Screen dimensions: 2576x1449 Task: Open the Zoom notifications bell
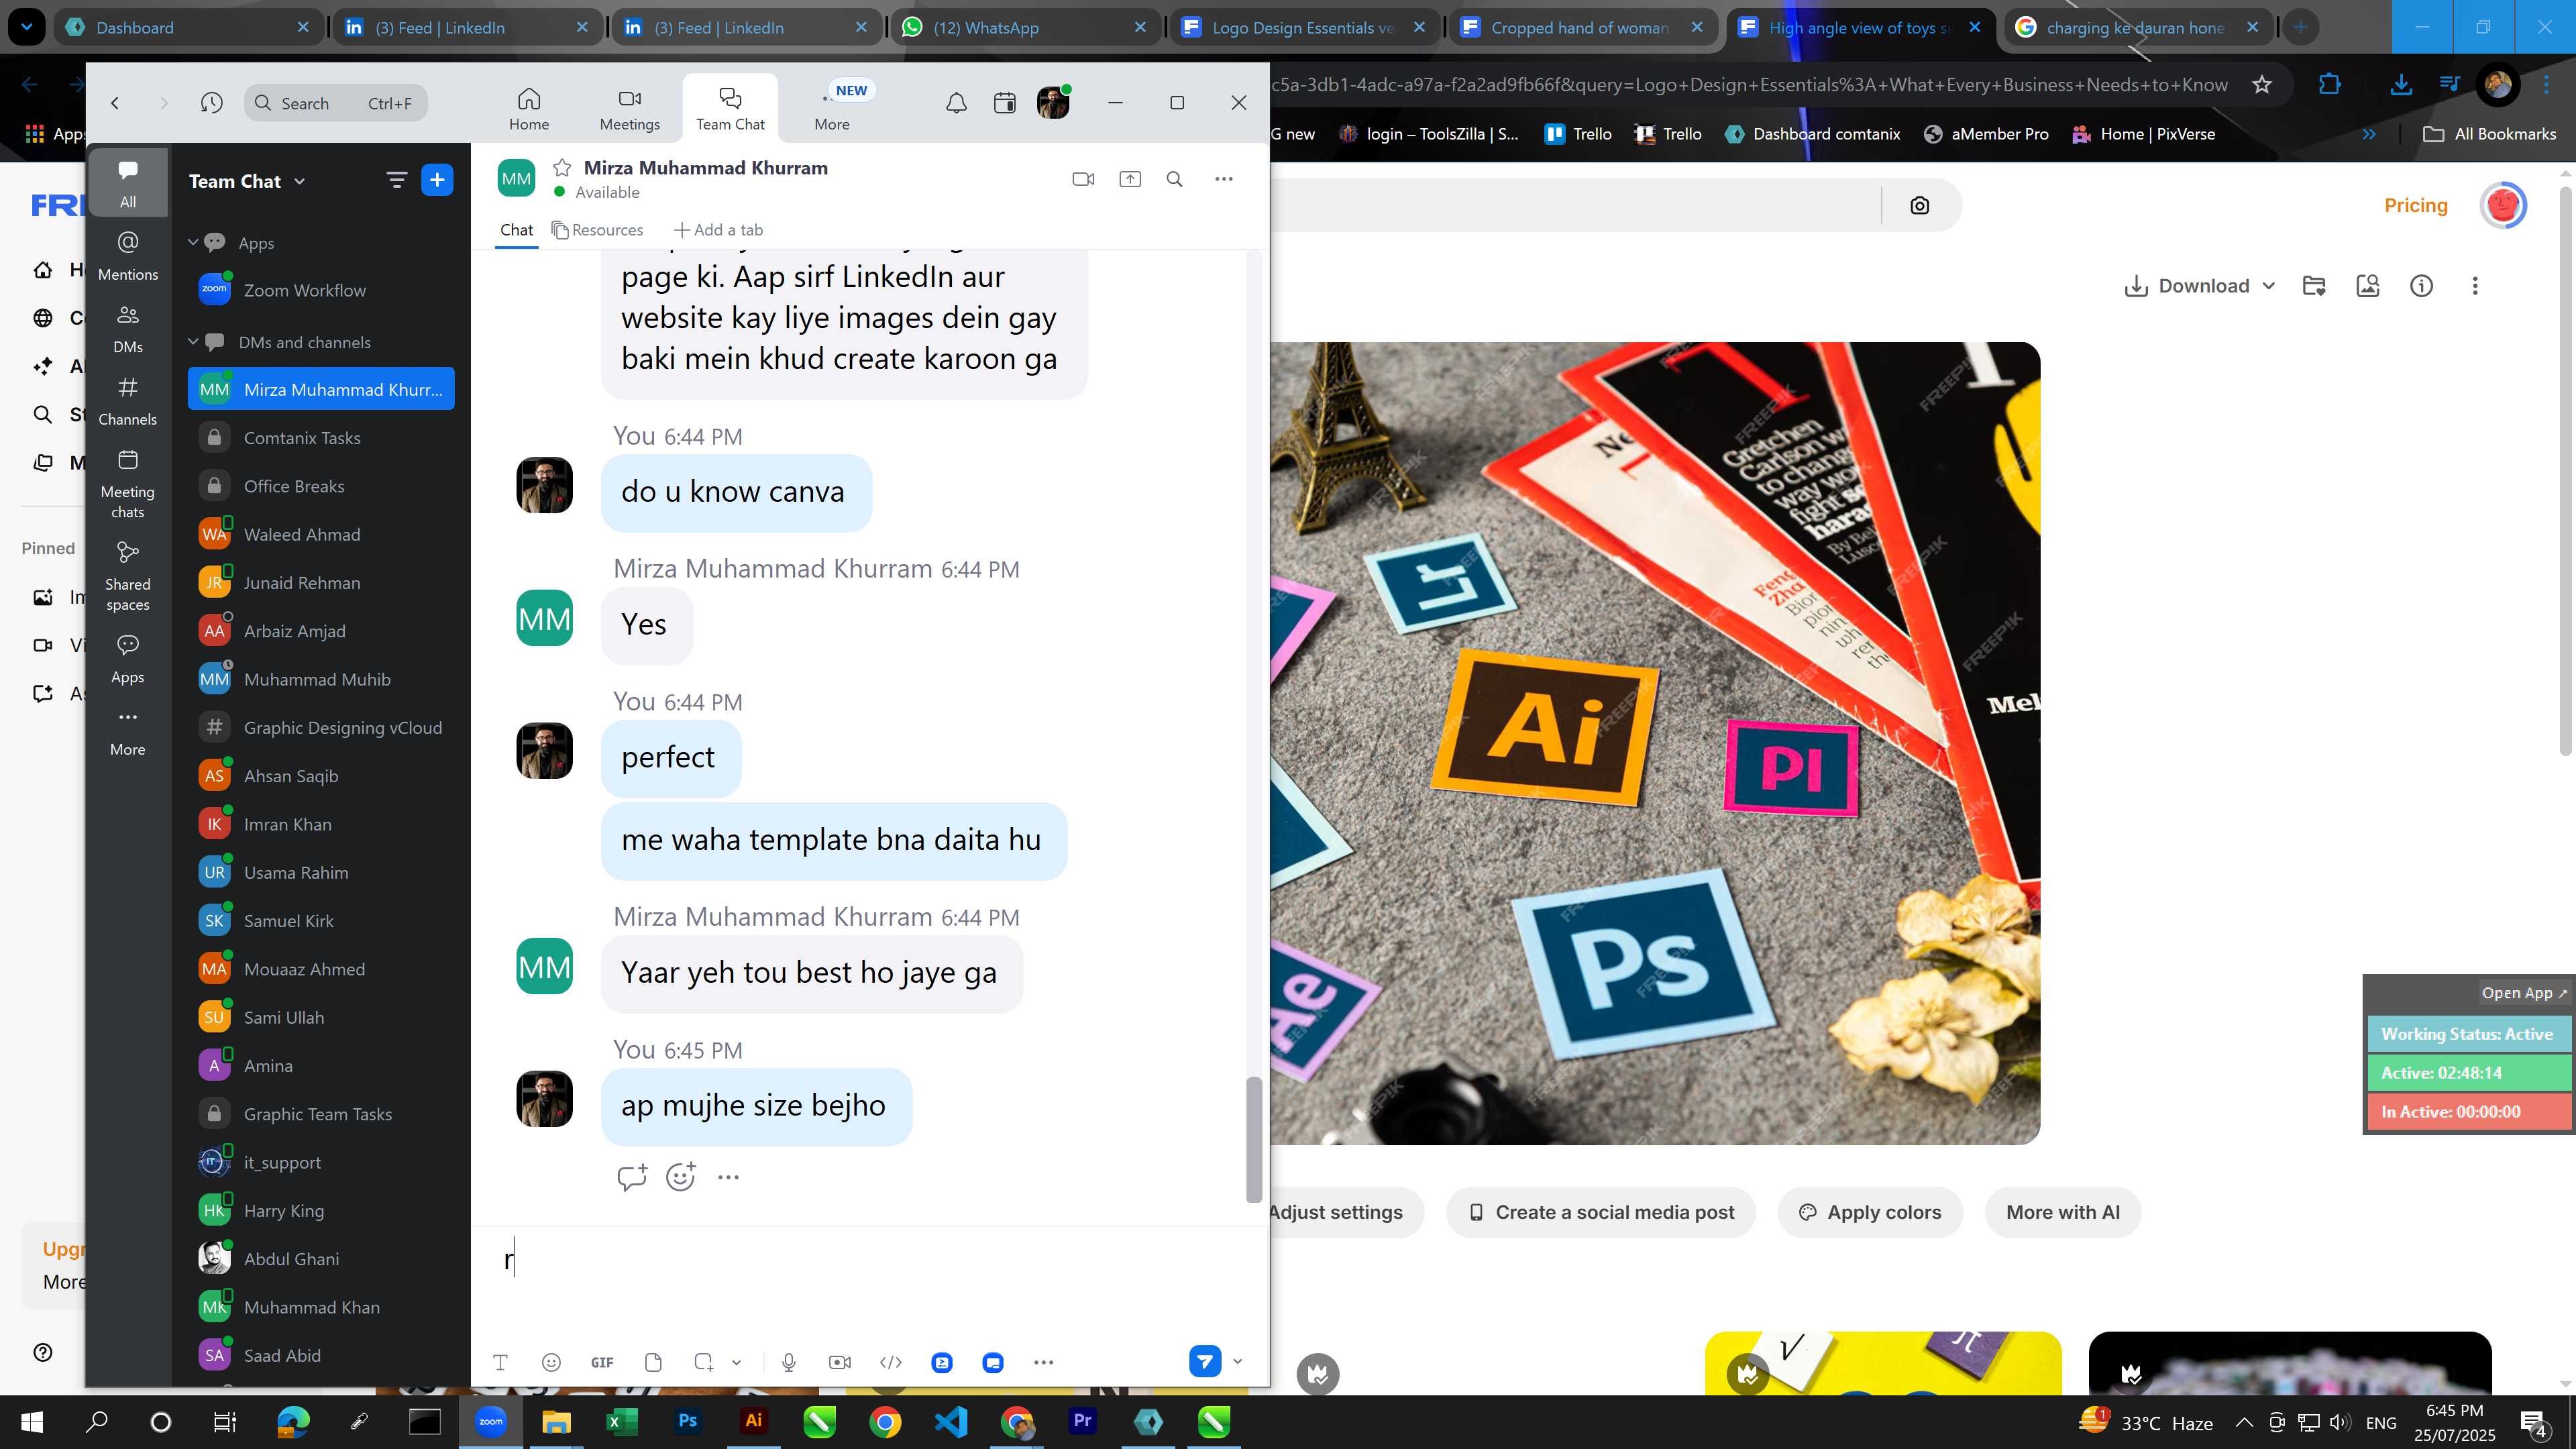coord(956,103)
